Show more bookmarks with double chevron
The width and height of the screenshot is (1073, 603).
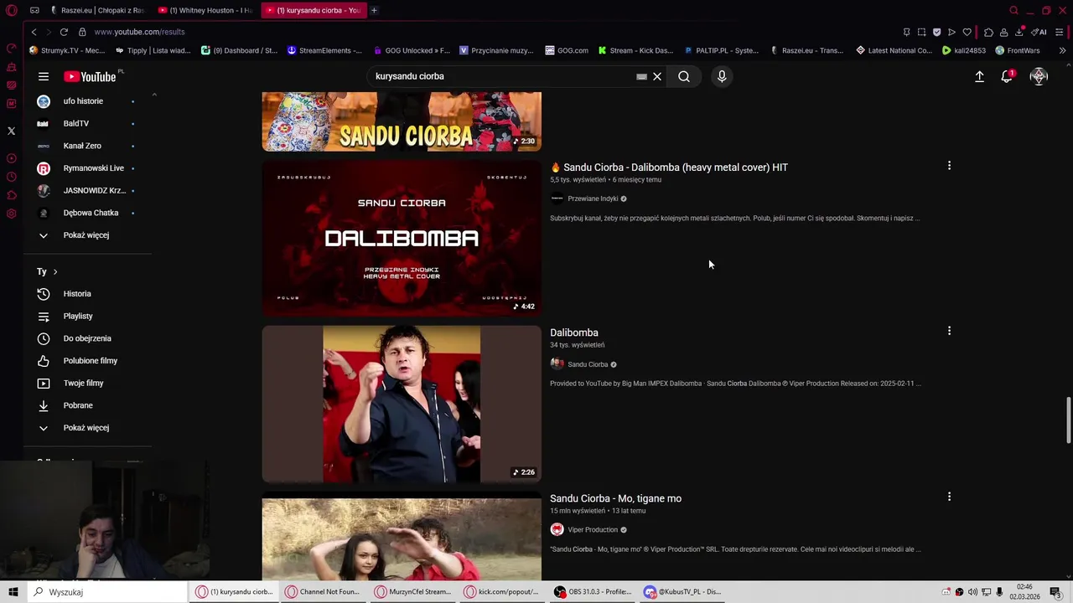[x=1062, y=50]
